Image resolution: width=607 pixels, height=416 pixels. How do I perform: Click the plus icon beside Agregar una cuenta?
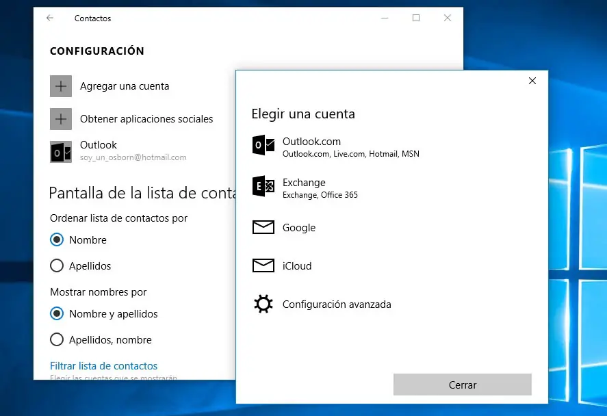[x=61, y=86]
